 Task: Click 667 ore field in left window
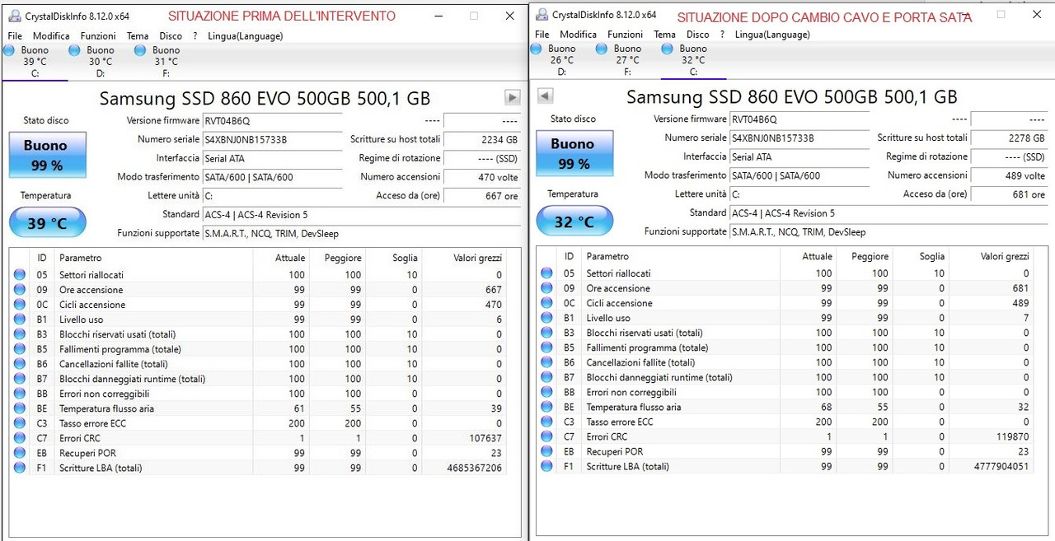coord(482,196)
